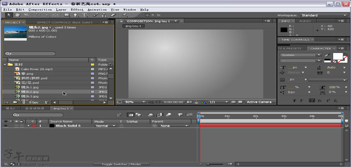Open the Graph Editor in timeline
351x167 pixels.
(x=189, y=115)
